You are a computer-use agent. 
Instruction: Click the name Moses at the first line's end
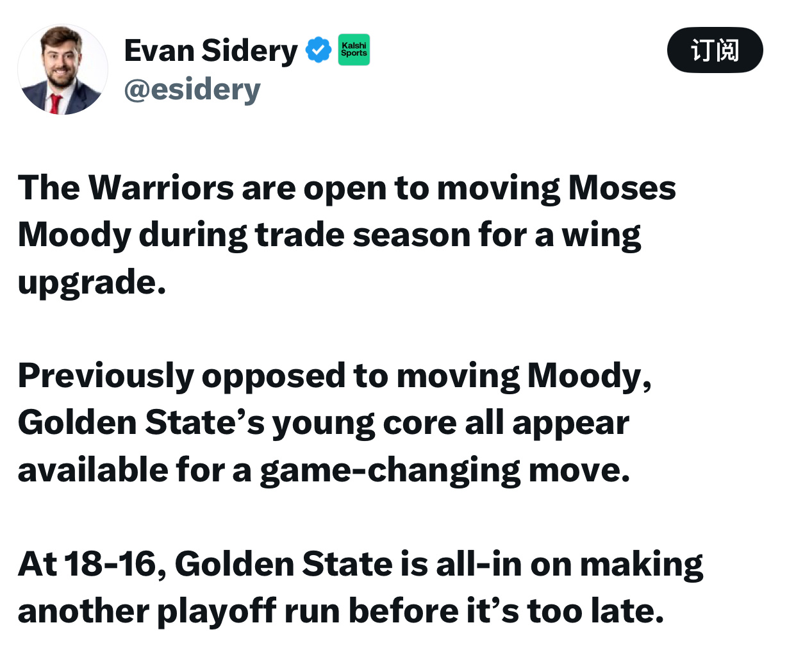coord(622,188)
